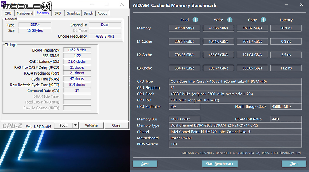Click the L1 Cache Latency value 0.8 ns
This screenshot has width=309, height=172.
[x=286, y=41]
